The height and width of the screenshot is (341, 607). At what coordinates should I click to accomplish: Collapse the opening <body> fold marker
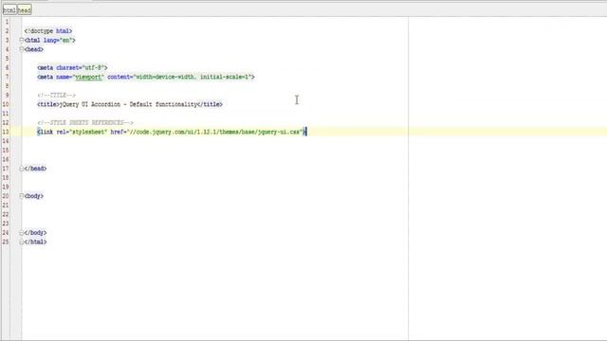(x=22, y=196)
